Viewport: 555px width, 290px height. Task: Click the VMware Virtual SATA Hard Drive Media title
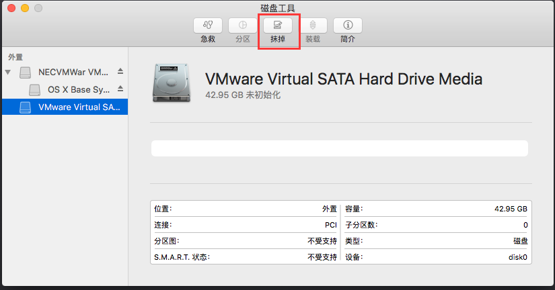point(344,79)
